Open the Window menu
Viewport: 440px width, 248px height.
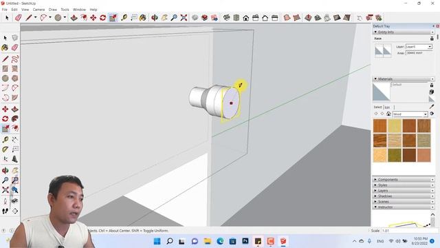coord(80,10)
